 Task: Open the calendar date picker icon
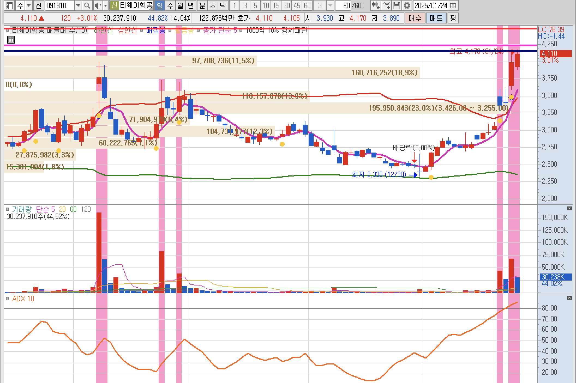pos(453,5)
